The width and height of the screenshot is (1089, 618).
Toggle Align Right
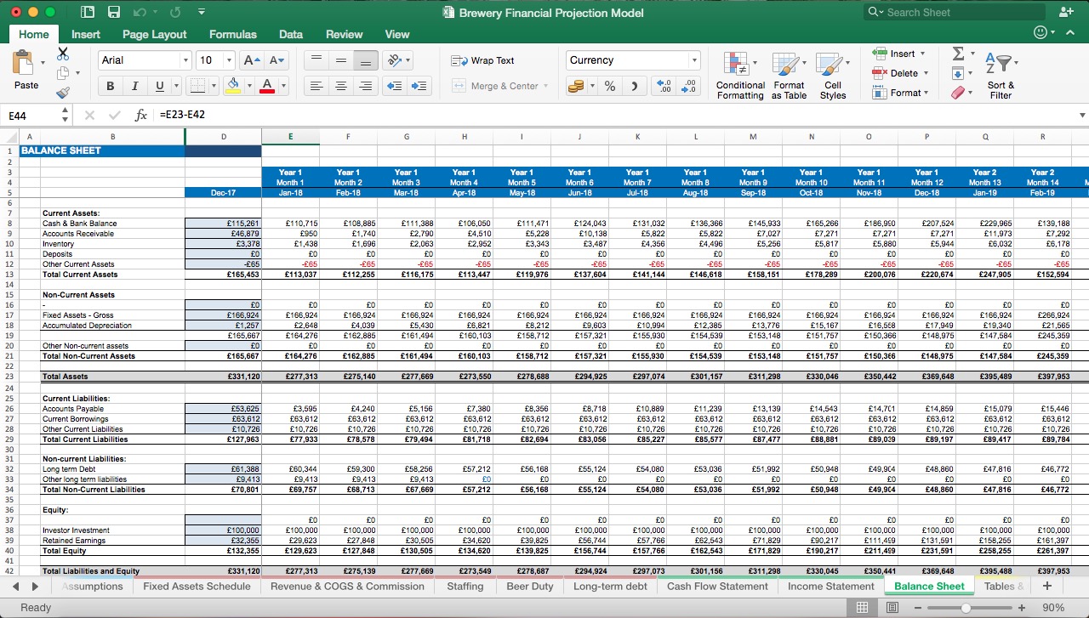click(x=365, y=86)
